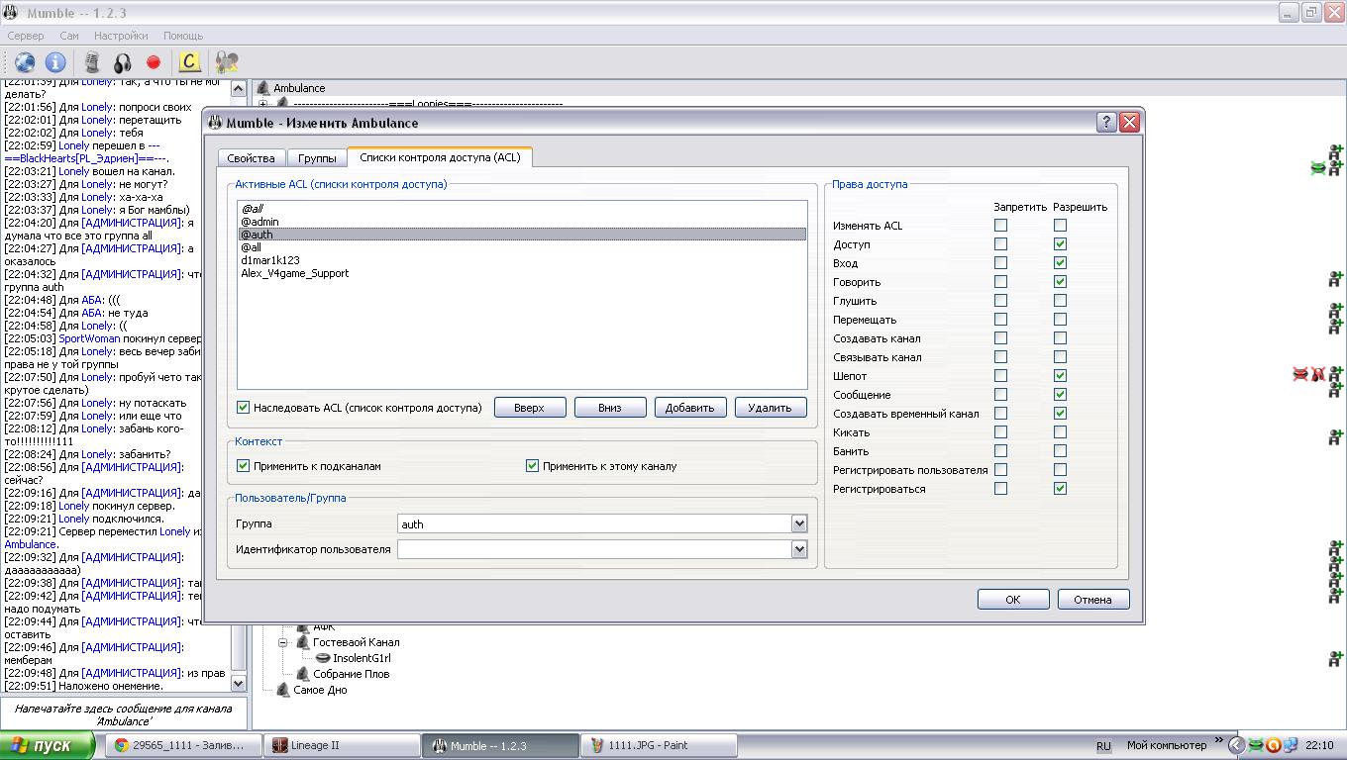This screenshot has height=760, width=1347.
Task: Open Идентификатор пользователя dropdown arrow
Action: (x=799, y=549)
